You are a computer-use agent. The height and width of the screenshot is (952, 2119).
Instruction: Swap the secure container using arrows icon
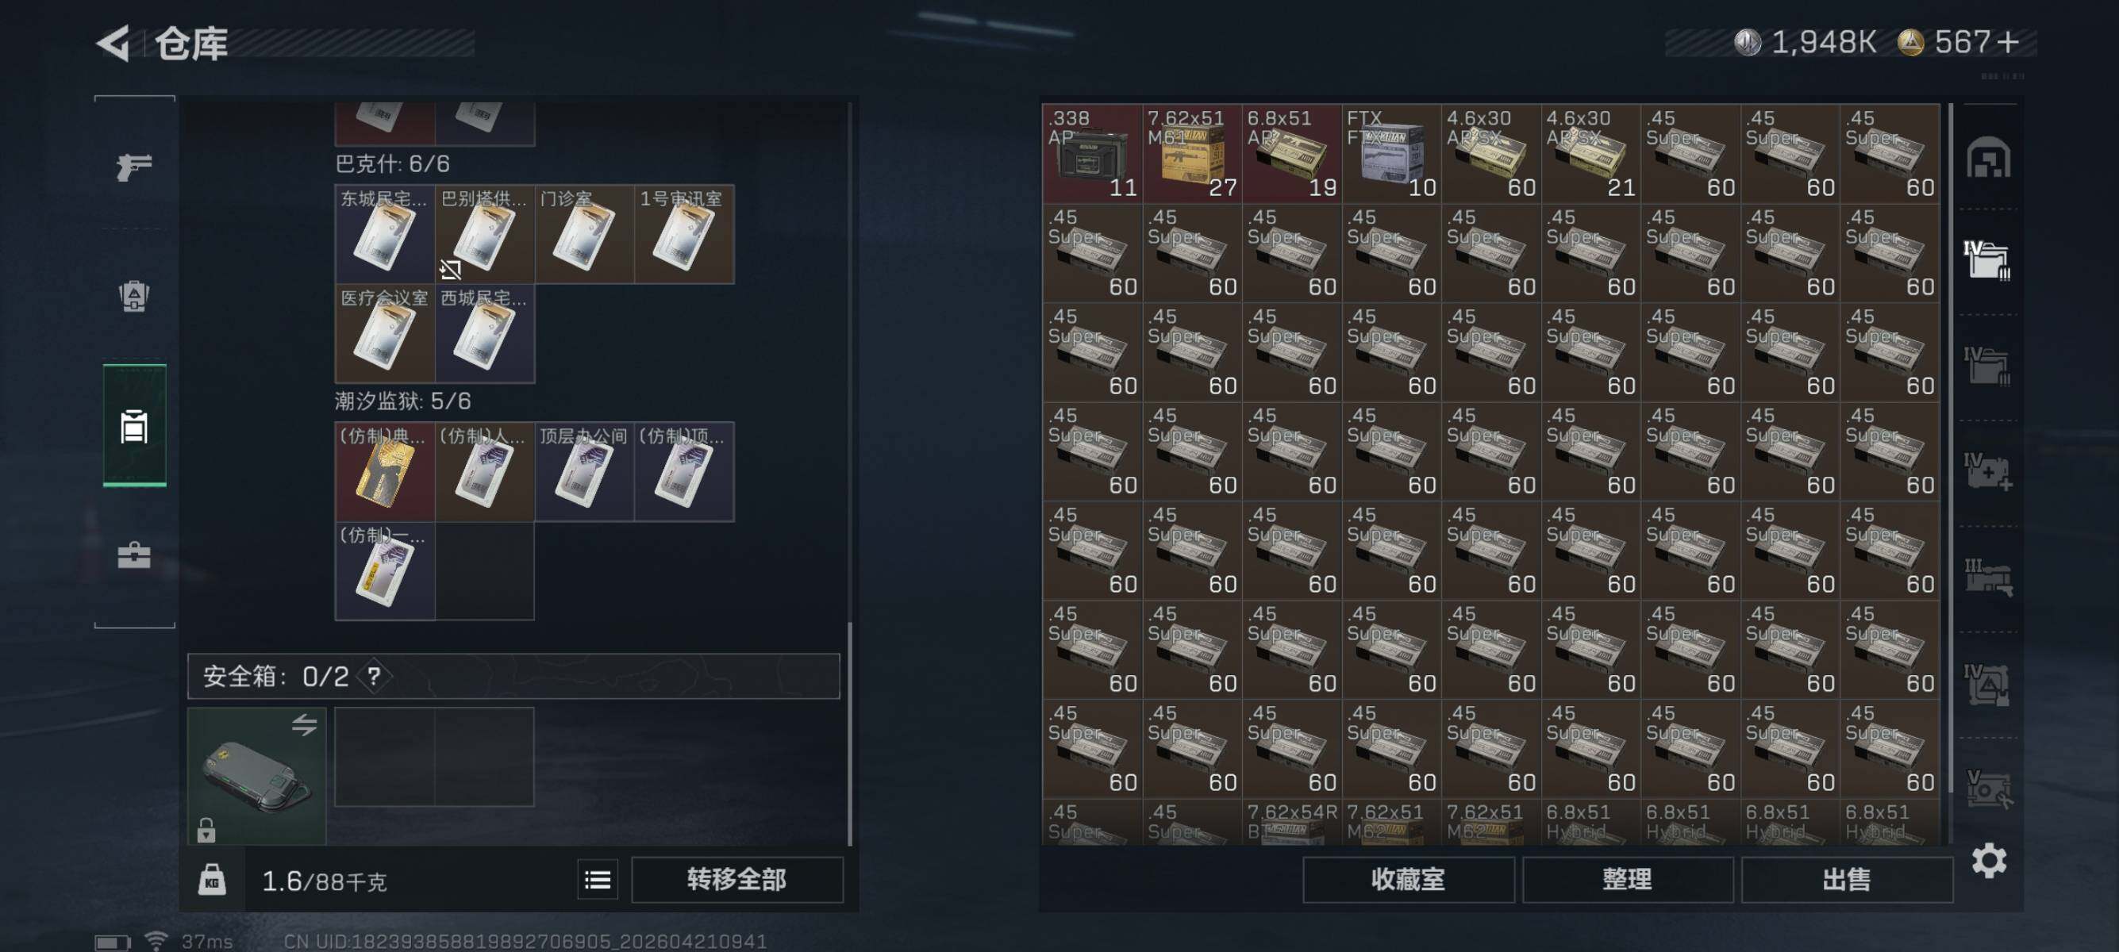[x=305, y=724]
